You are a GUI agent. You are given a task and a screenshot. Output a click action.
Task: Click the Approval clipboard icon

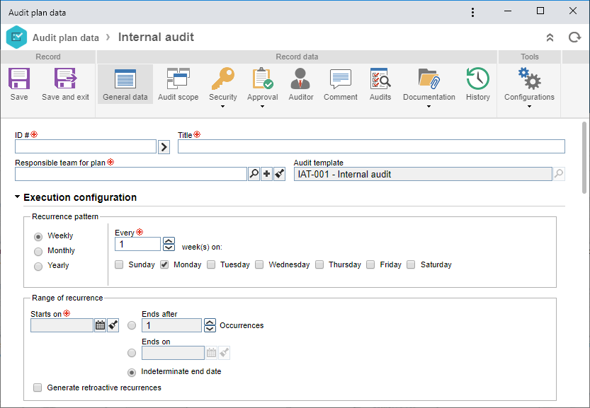(x=263, y=78)
